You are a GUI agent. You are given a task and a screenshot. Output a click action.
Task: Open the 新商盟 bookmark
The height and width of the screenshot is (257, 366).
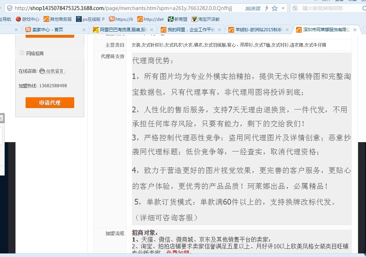[178, 19]
